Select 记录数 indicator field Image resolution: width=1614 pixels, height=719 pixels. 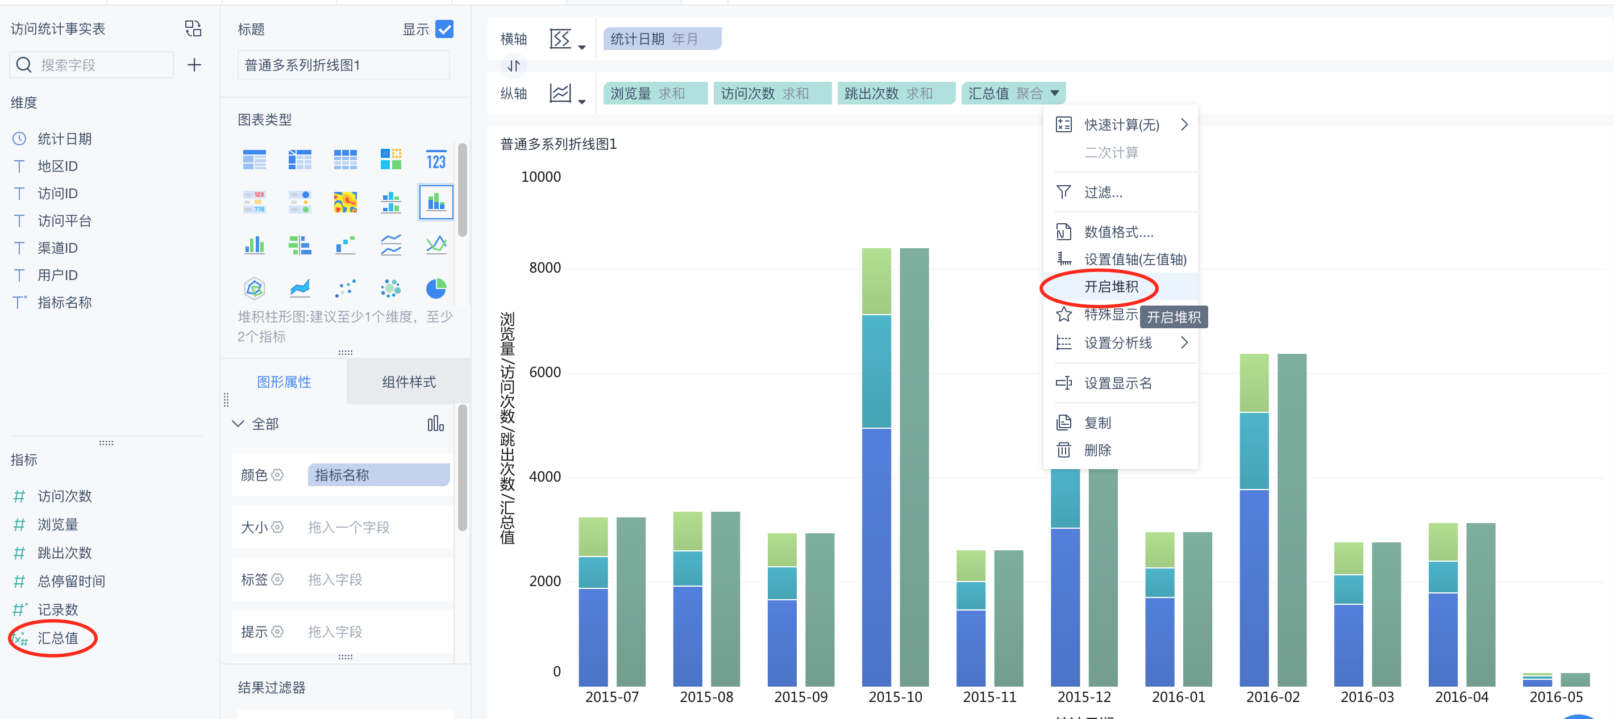[57, 609]
